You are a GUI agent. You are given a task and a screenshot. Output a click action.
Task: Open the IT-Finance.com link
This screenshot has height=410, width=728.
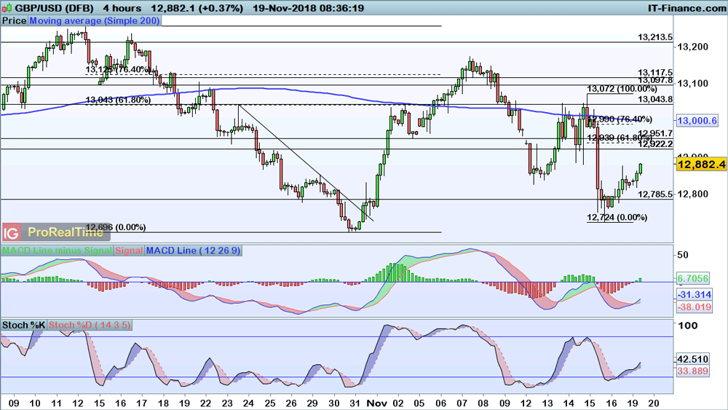[x=687, y=8]
